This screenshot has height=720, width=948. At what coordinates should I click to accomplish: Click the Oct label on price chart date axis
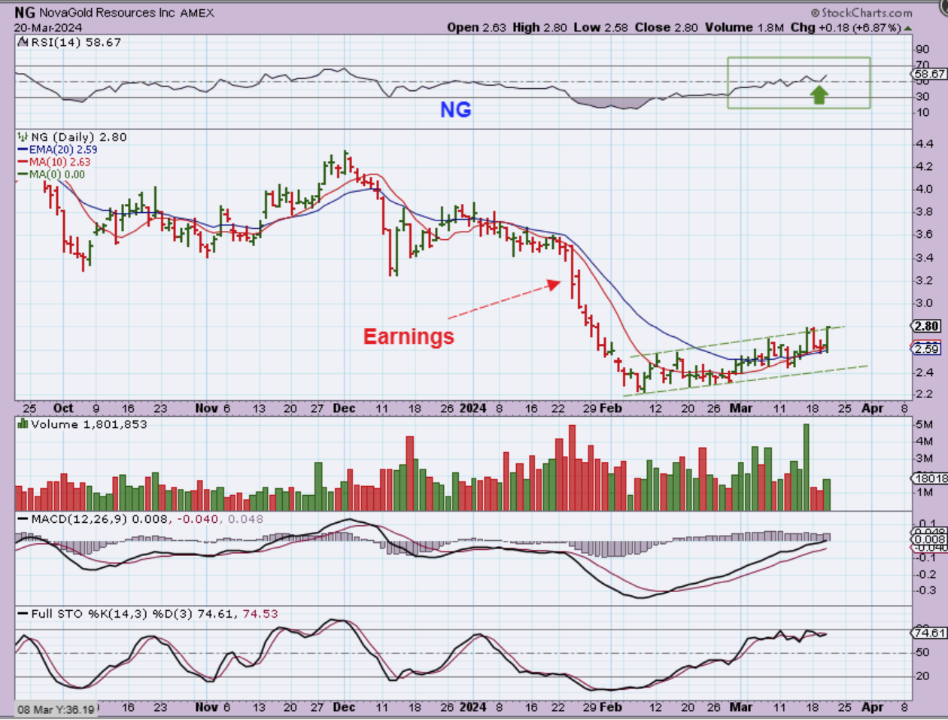point(63,409)
